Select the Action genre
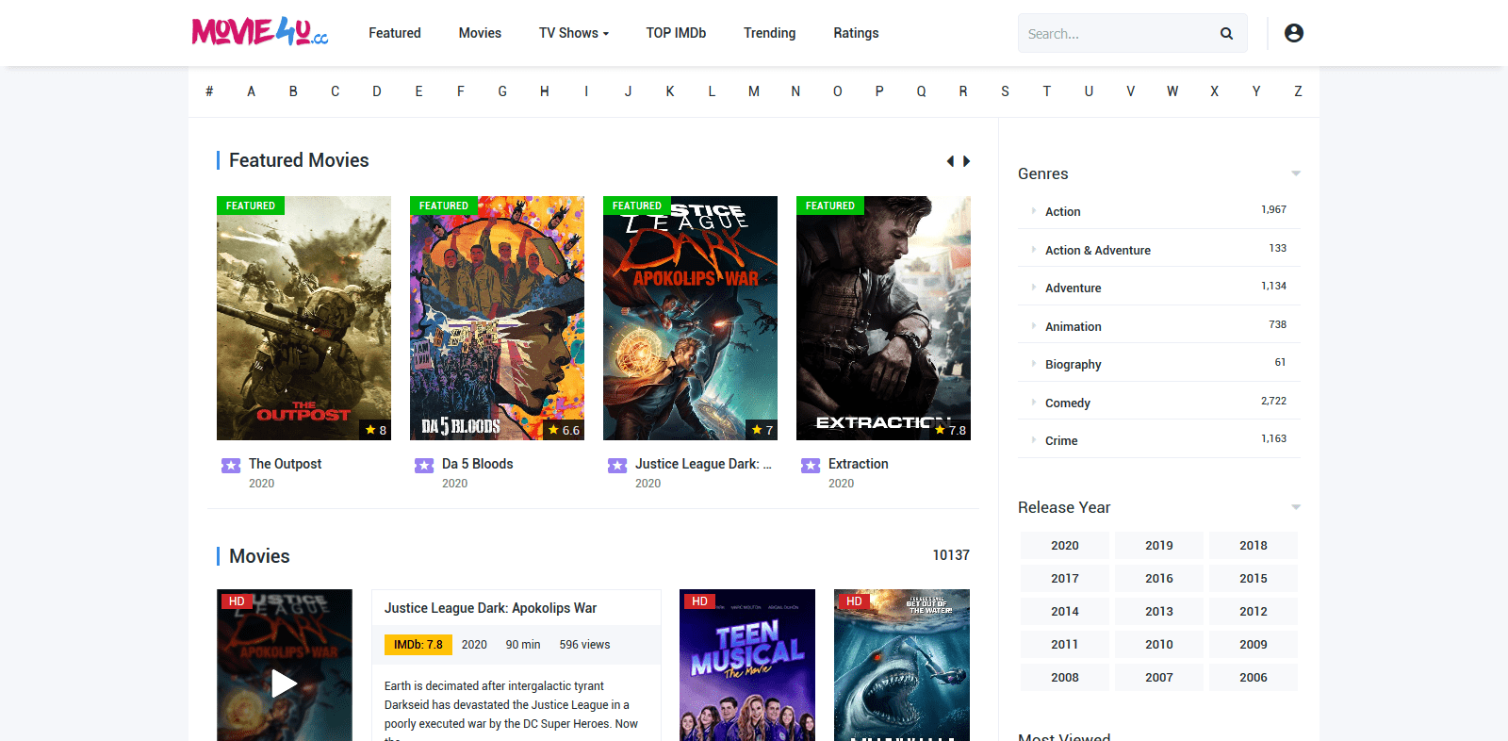The width and height of the screenshot is (1508, 741). pyautogui.click(x=1063, y=212)
